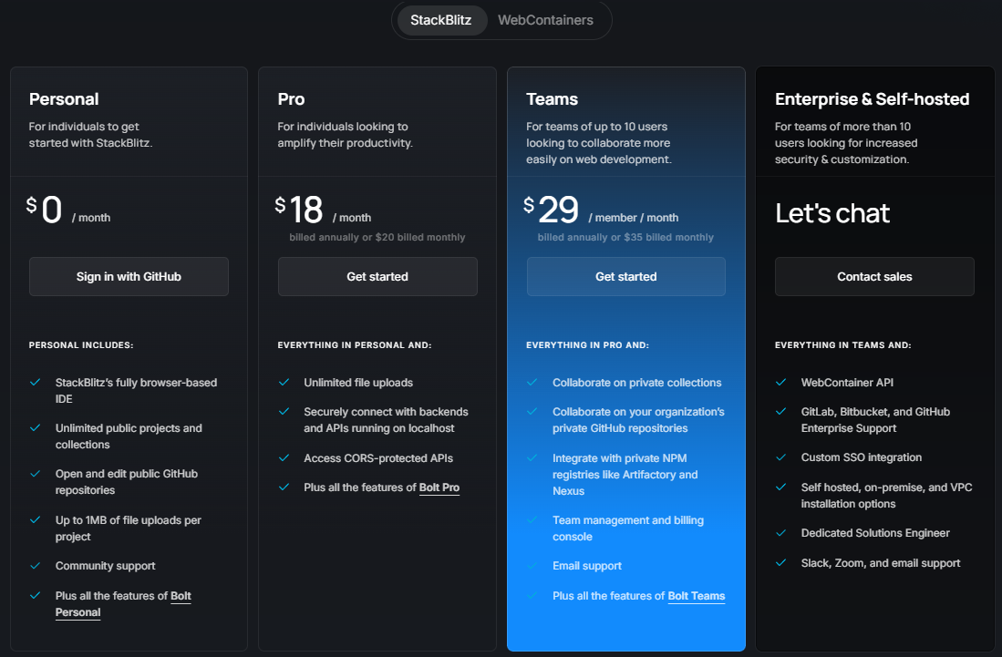The height and width of the screenshot is (657, 1002).
Task: Click the EVERYTHING IN PRO AND: label
Action: coord(588,344)
